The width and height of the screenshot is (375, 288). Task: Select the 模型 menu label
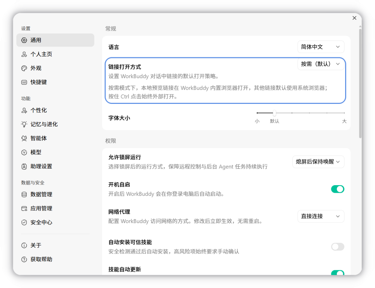pos(36,153)
